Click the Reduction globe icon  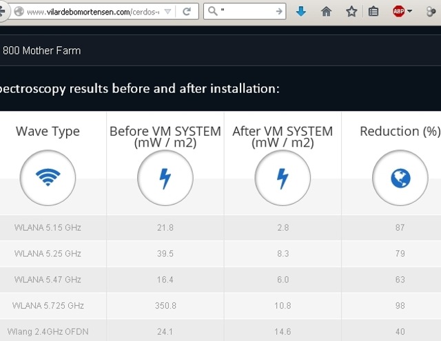[x=400, y=178]
